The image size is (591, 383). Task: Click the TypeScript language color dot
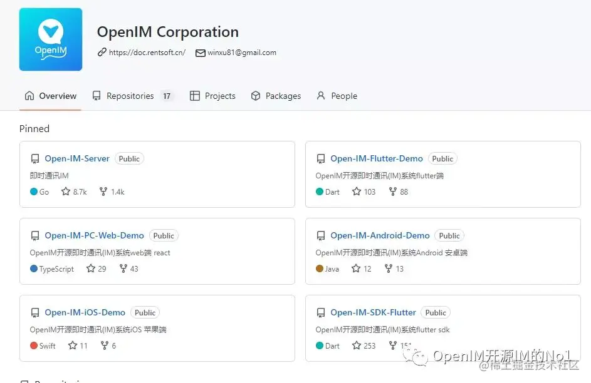click(34, 268)
